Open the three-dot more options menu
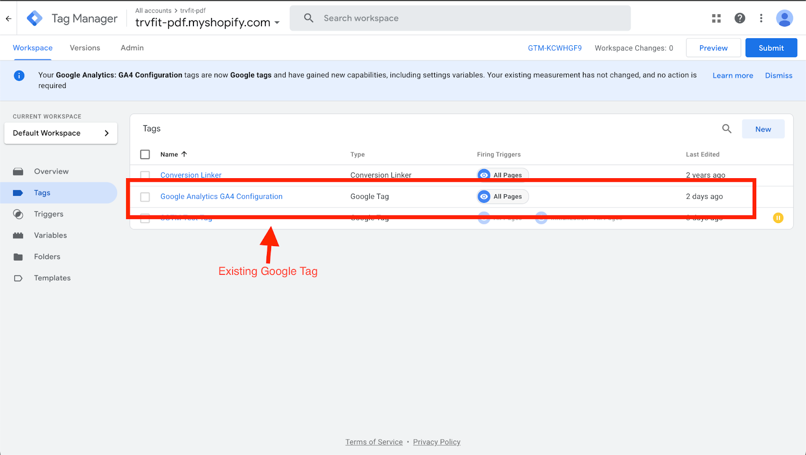806x455 pixels. point(761,18)
